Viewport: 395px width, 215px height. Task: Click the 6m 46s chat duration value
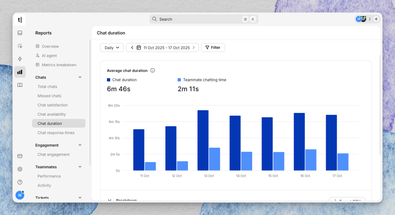118,89
